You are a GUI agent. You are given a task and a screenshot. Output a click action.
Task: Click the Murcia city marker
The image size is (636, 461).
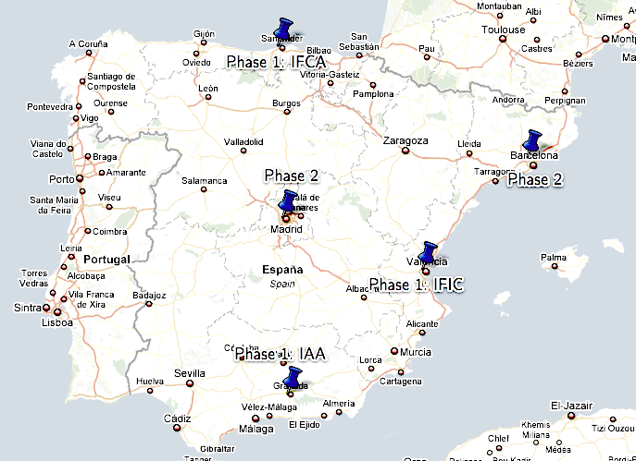(394, 351)
